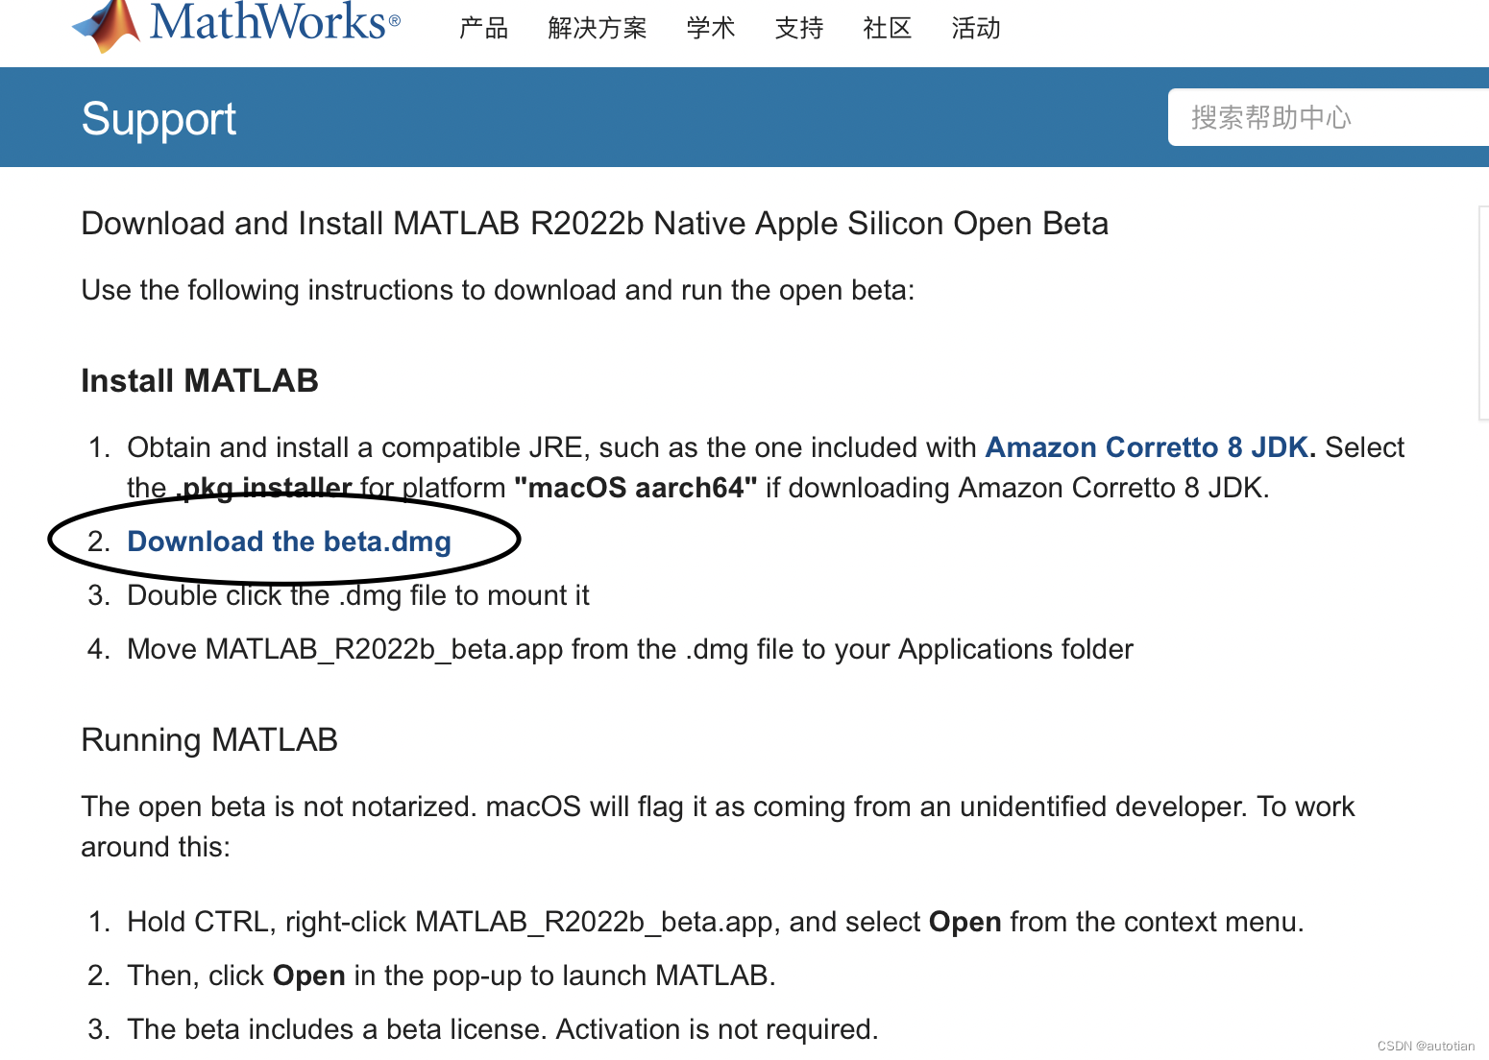Open the 活动 menu
Screen dimensions: 1489x1060
(976, 28)
